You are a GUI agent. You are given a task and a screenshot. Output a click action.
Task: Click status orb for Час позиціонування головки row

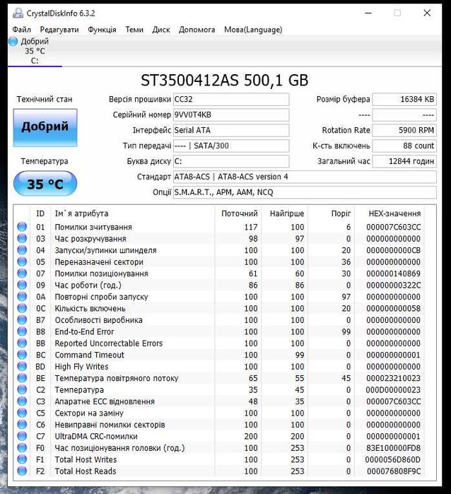click(x=22, y=447)
